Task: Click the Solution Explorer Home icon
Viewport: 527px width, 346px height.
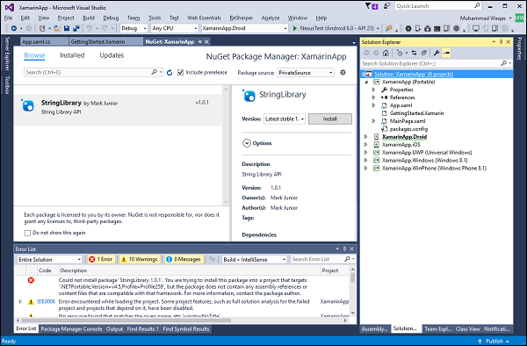Action: click(386, 53)
